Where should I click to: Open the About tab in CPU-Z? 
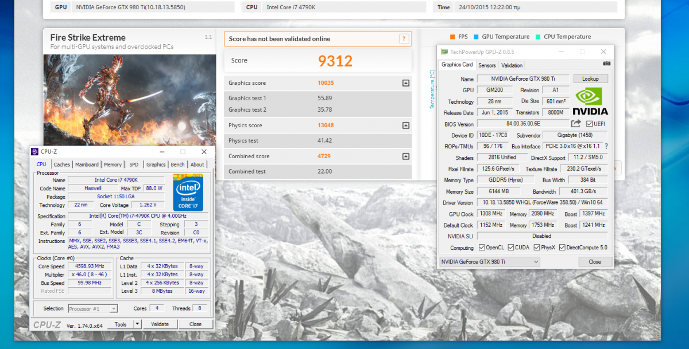pos(197,164)
